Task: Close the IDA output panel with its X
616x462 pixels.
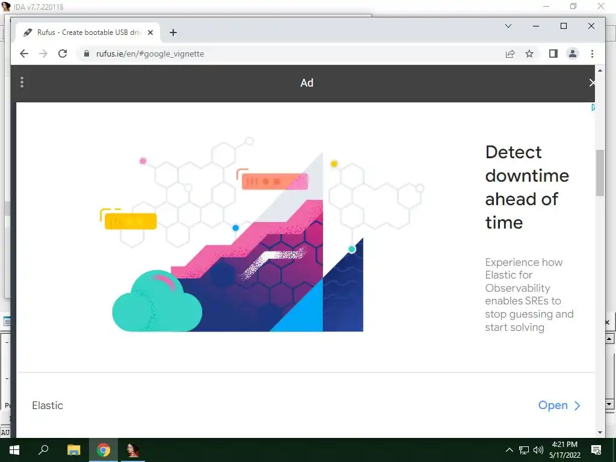Action: pos(608,322)
